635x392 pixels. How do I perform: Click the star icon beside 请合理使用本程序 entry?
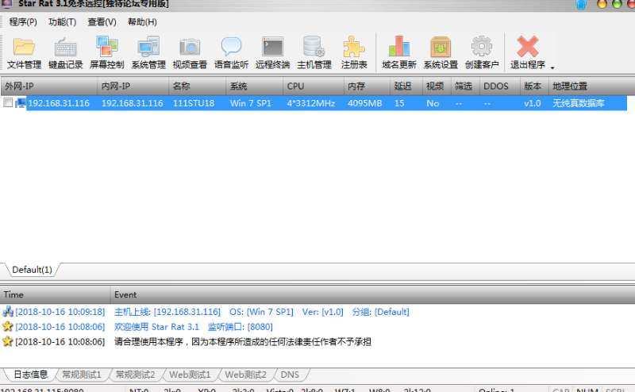coord(8,341)
